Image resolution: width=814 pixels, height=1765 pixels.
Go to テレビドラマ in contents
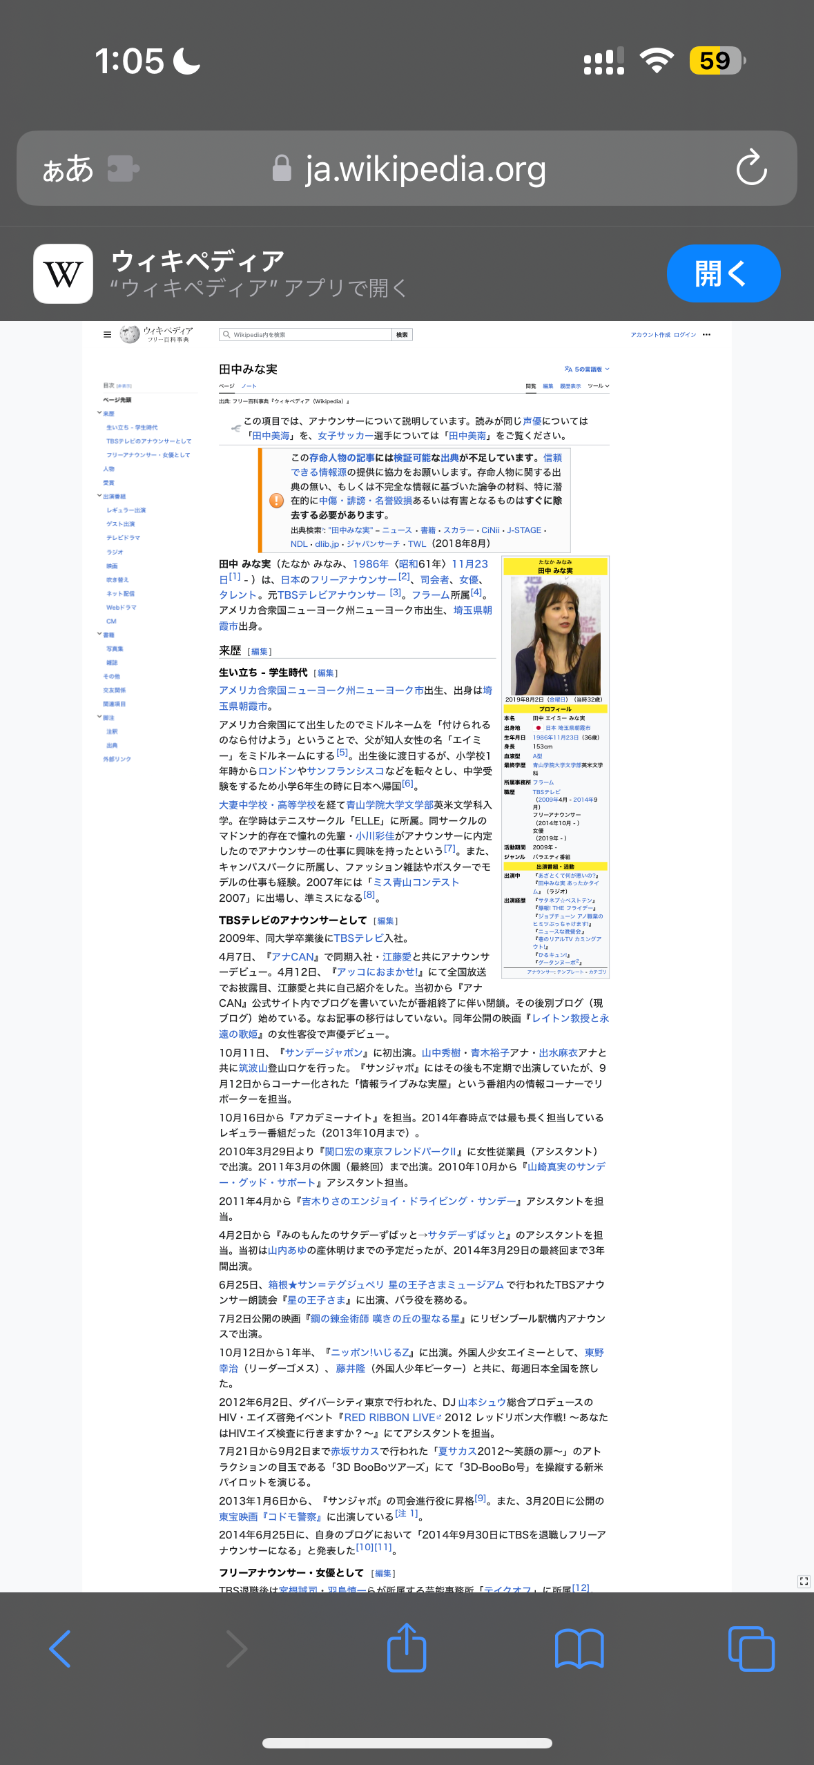pos(123,538)
